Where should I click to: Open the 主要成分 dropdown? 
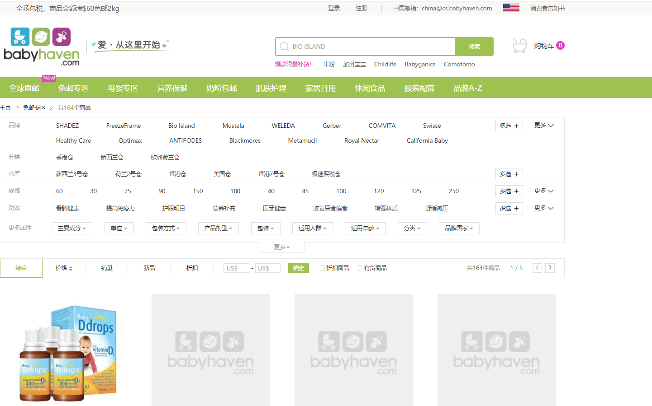pyautogui.click(x=72, y=228)
